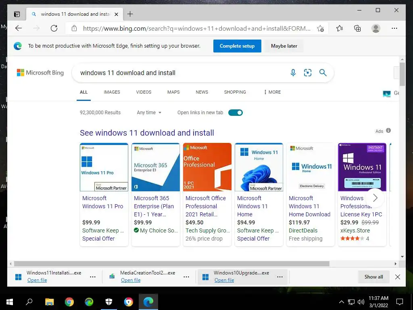Click the Complete setup button
The image size is (413, 310).
237,46
